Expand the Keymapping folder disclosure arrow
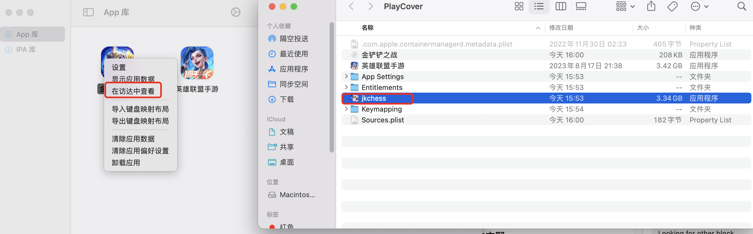Screen dimensions: 753x234 click(x=346, y=109)
